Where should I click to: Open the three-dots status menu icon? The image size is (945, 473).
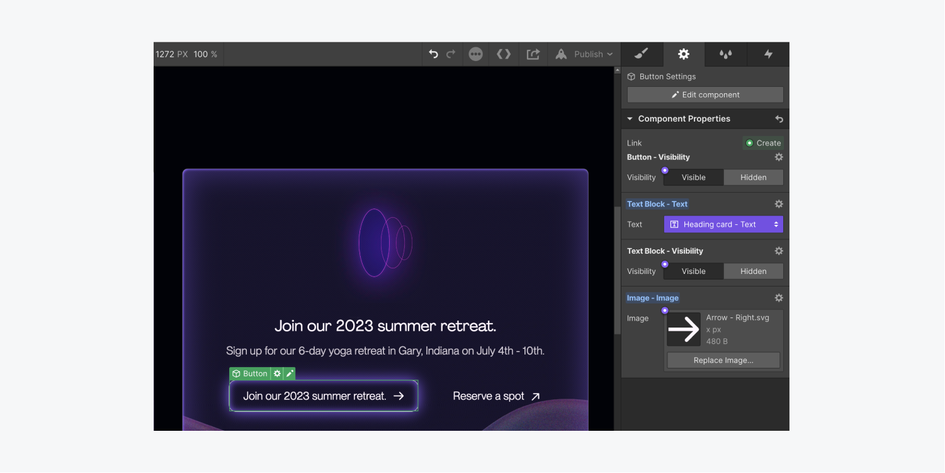476,54
